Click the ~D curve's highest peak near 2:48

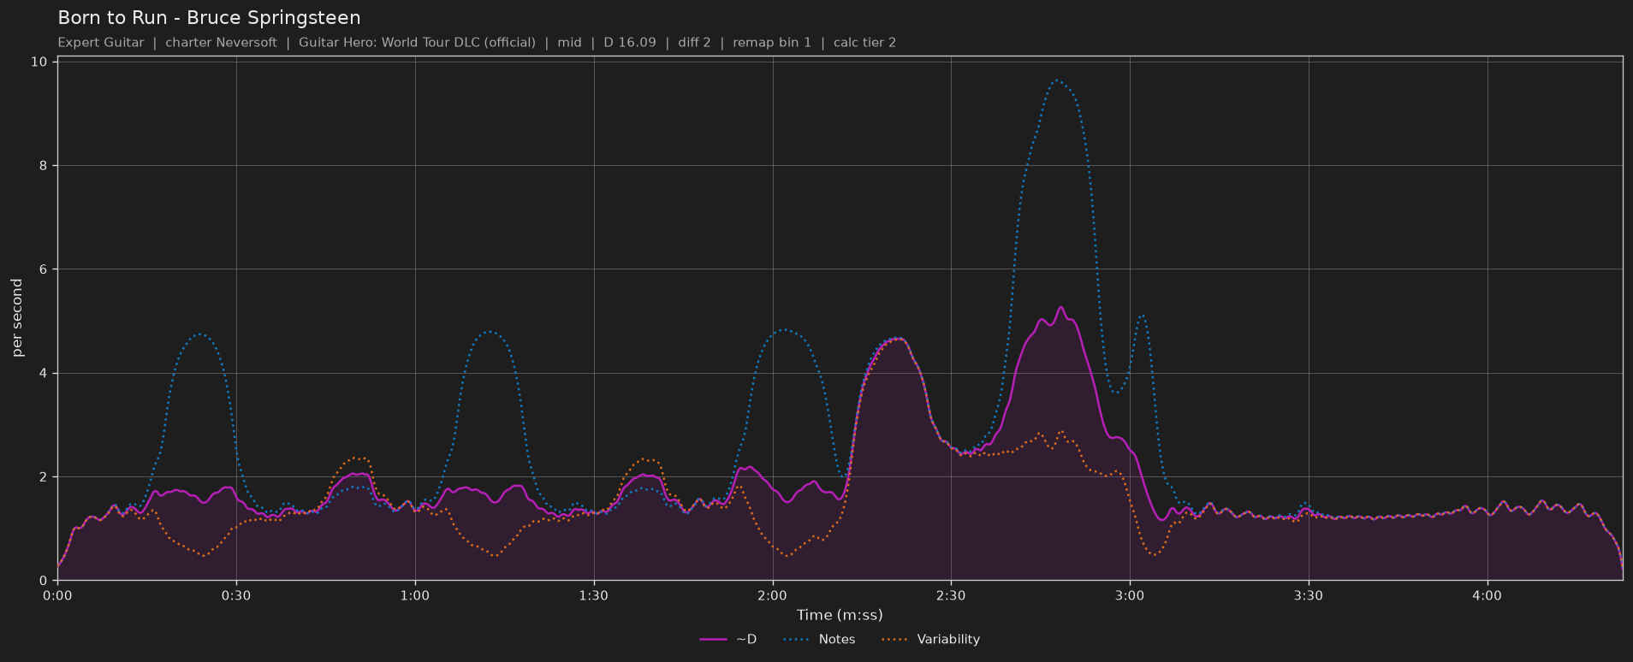pyautogui.click(x=1060, y=307)
